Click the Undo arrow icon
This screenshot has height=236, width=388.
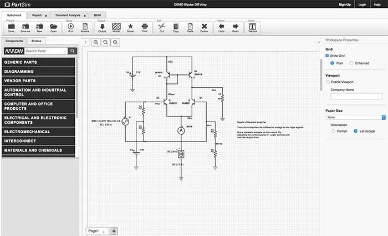point(221,26)
